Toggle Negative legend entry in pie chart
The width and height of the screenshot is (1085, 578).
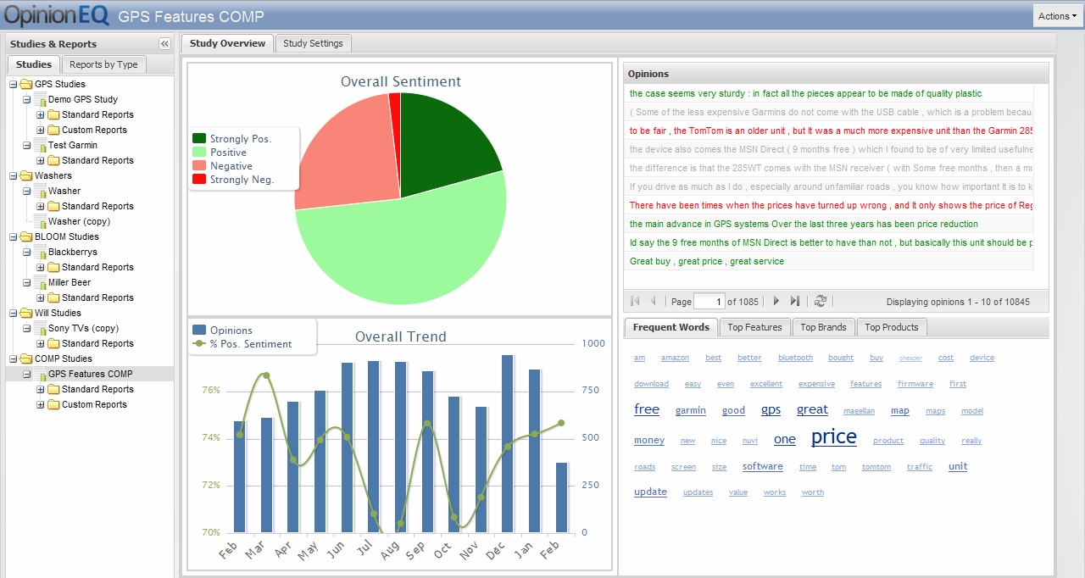click(231, 166)
